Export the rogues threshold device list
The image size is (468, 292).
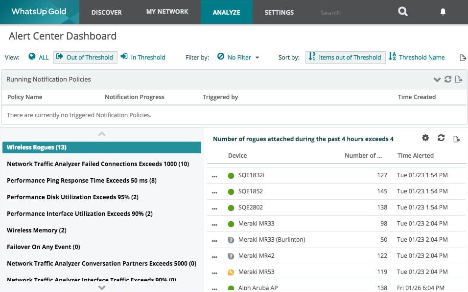tap(456, 139)
